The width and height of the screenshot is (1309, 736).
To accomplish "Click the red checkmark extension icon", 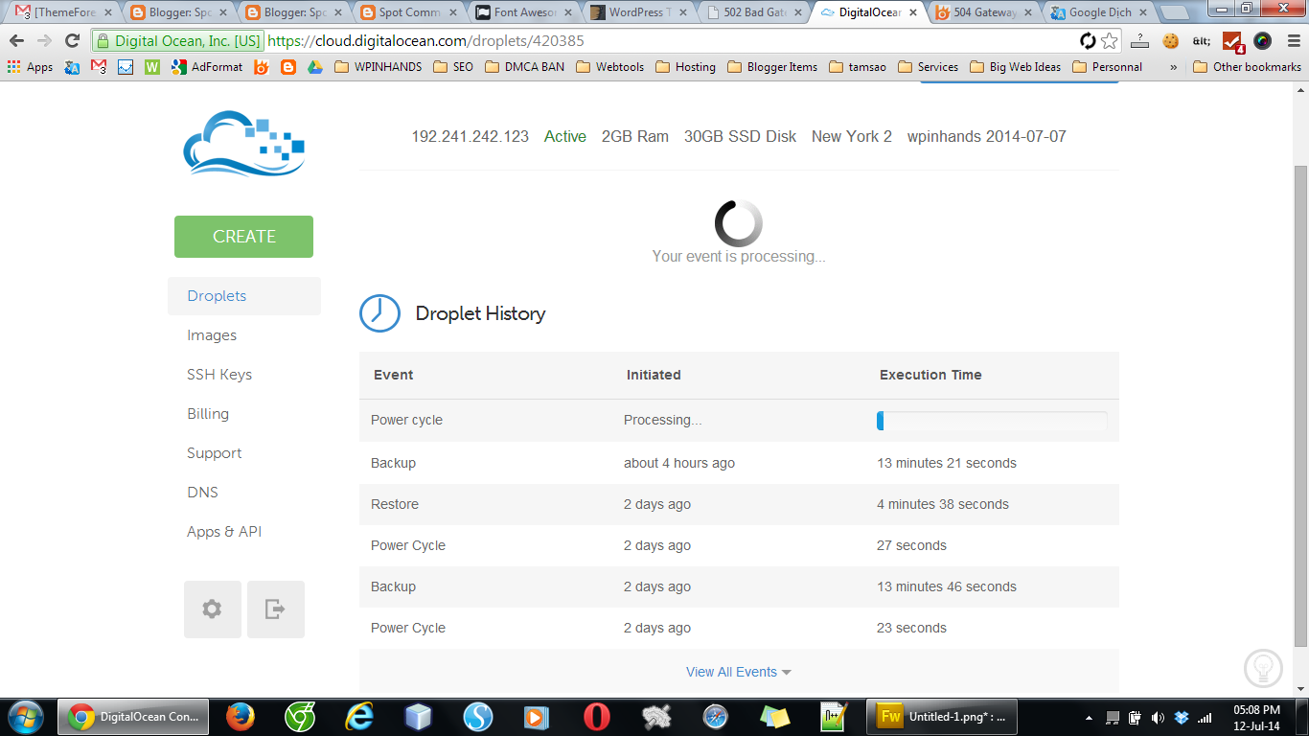I will coord(1233,42).
